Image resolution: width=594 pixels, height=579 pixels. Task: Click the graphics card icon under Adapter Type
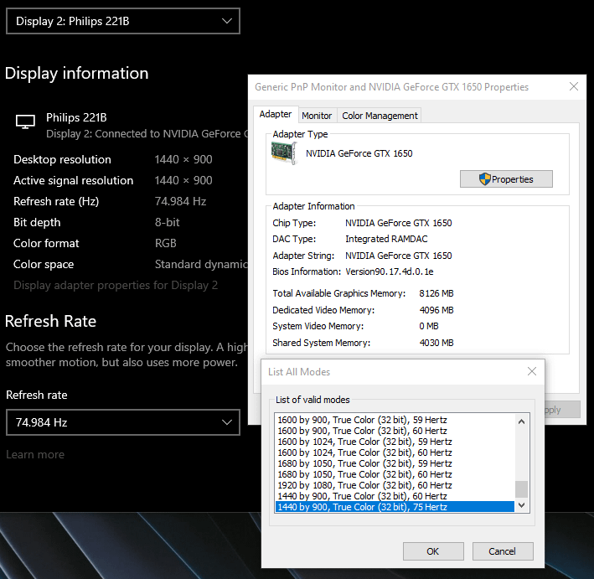coord(284,153)
